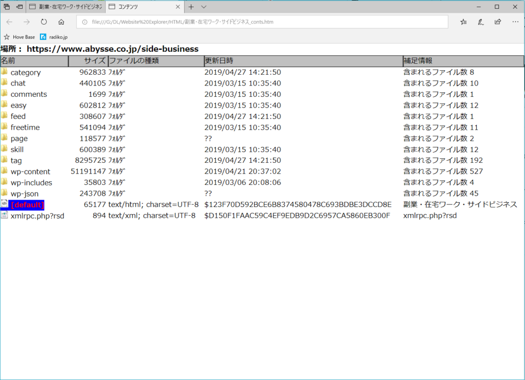Navigate back using the back arrow
The width and height of the screenshot is (525, 380).
9,22
